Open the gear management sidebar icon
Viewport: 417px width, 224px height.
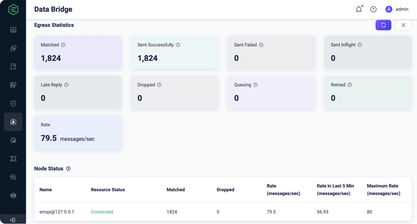pos(13,140)
